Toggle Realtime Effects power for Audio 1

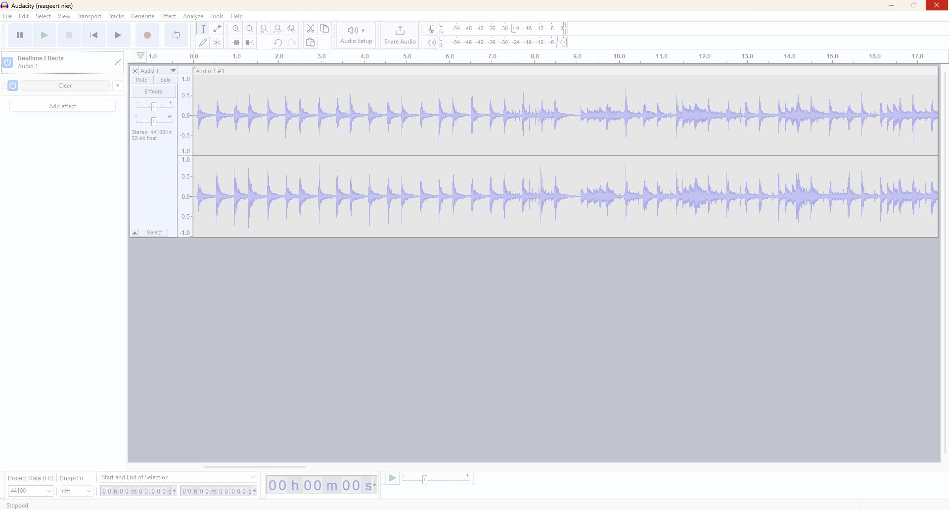[x=7, y=62]
